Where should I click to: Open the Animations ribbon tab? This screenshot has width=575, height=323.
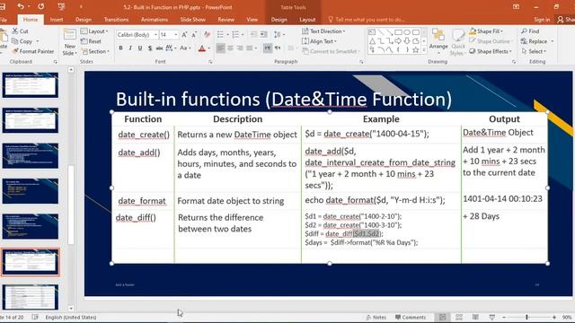pos(155,20)
